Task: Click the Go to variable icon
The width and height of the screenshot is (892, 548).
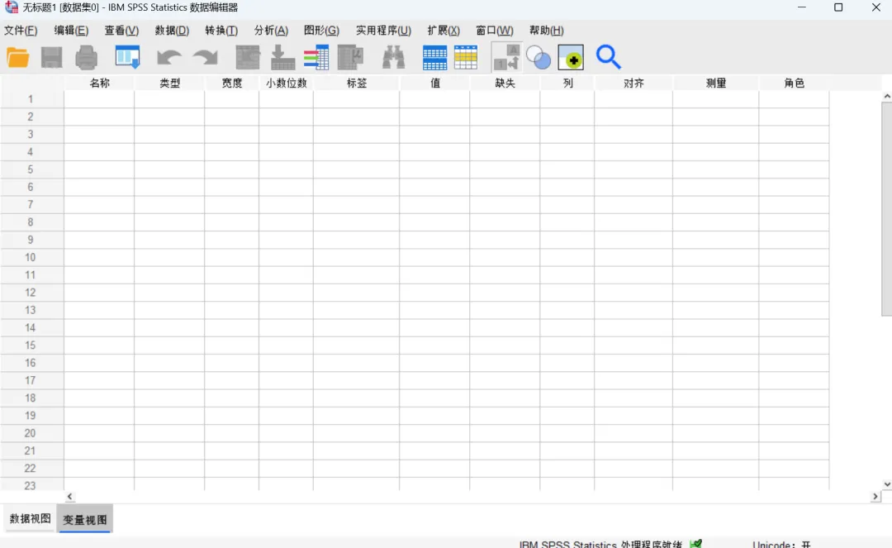Action: pos(282,58)
